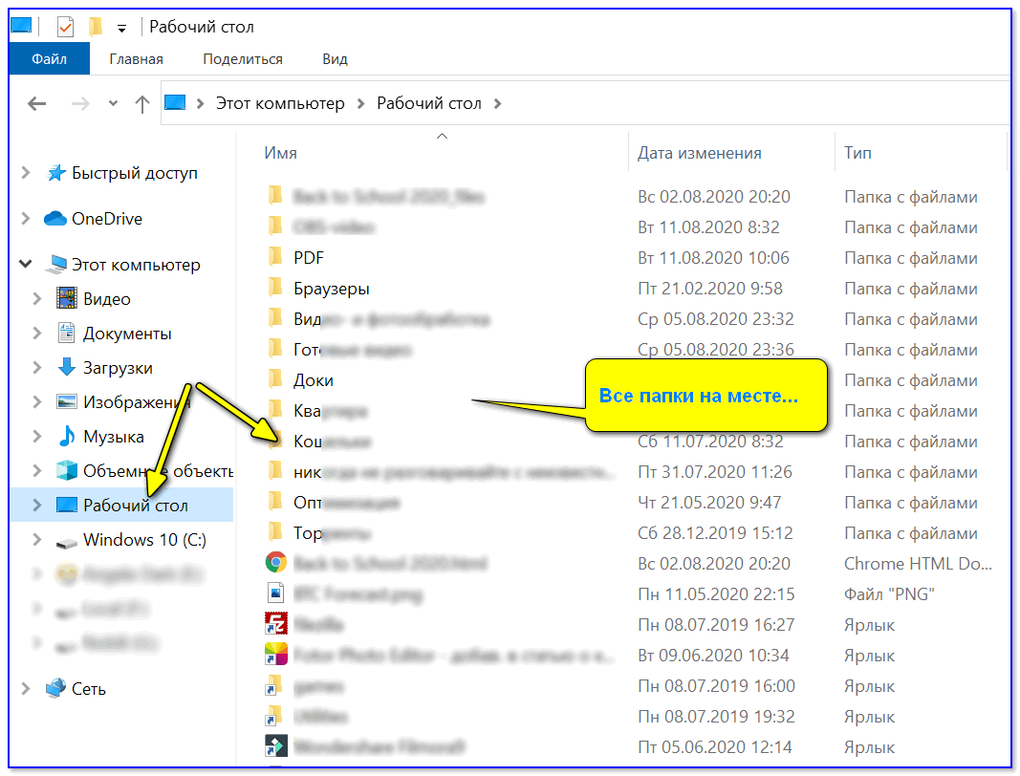Open the Quick Access Toolbar customize dropdown
Image resolution: width=1020 pixels, height=776 pixels.
[121, 28]
